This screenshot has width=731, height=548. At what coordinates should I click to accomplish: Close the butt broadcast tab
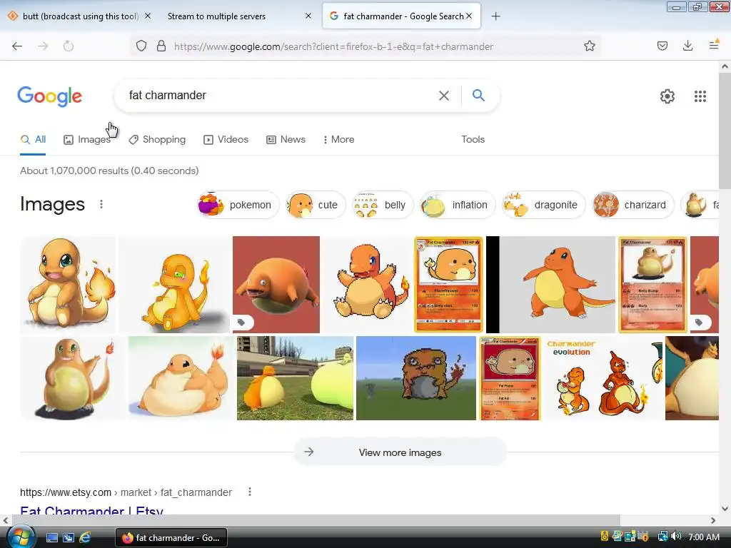(x=148, y=16)
